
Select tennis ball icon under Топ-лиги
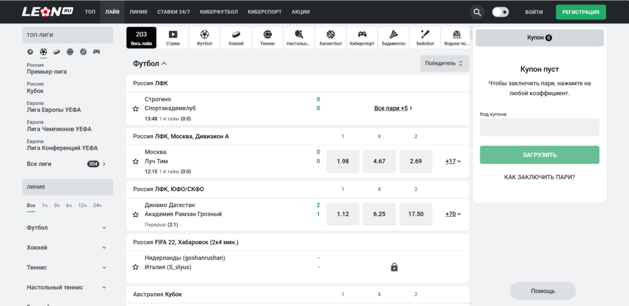[x=70, y=52]
